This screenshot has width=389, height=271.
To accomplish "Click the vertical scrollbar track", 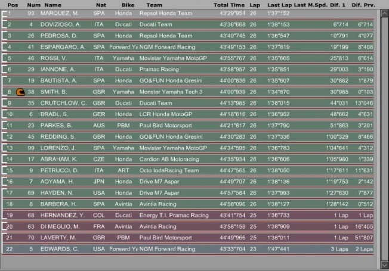I will [x=385, y=139].
